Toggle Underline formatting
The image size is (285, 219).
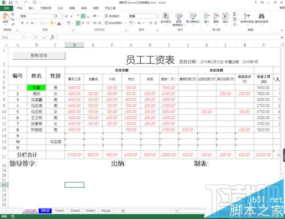(32, 23)
